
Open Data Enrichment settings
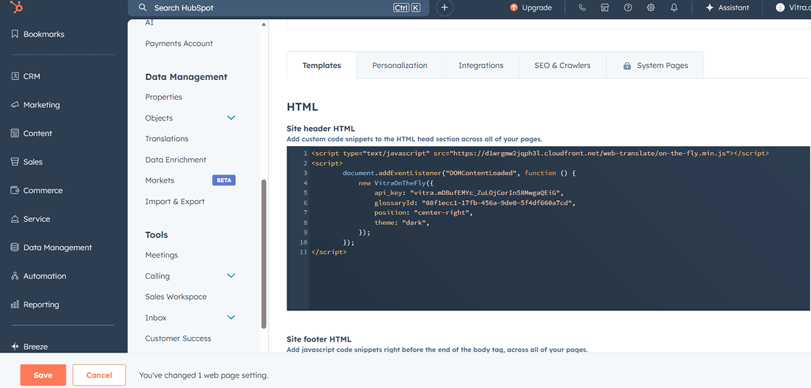click(176, 160)
